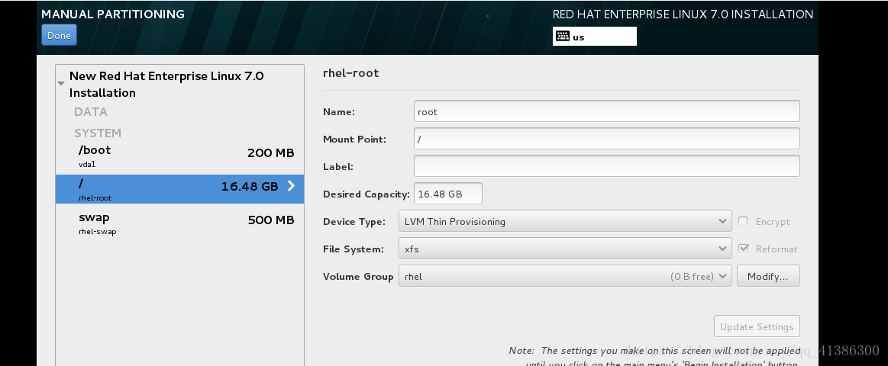
Task: Focus the Mount Point field
Action: click(606, 139)
